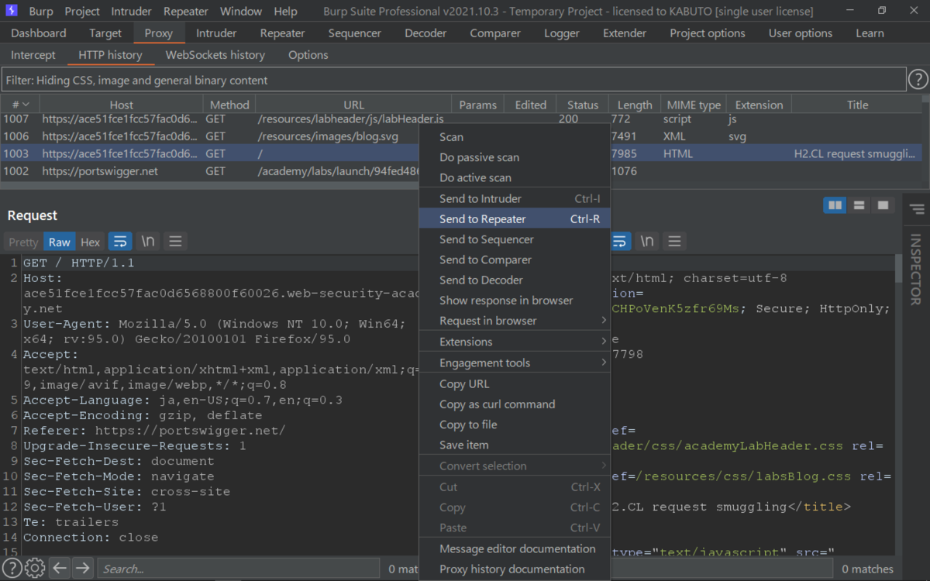Switch to the Target tab

tap(105, 33)
